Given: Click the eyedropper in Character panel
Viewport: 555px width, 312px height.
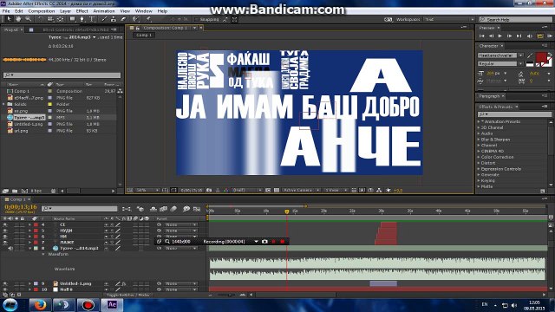Looking at the screenshot, I should [x=530, y=55].
